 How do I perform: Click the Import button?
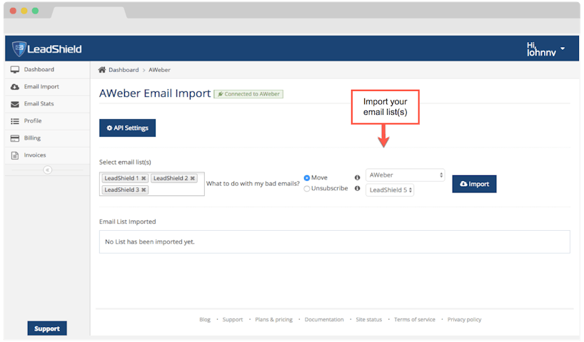(x=474, y=184)
